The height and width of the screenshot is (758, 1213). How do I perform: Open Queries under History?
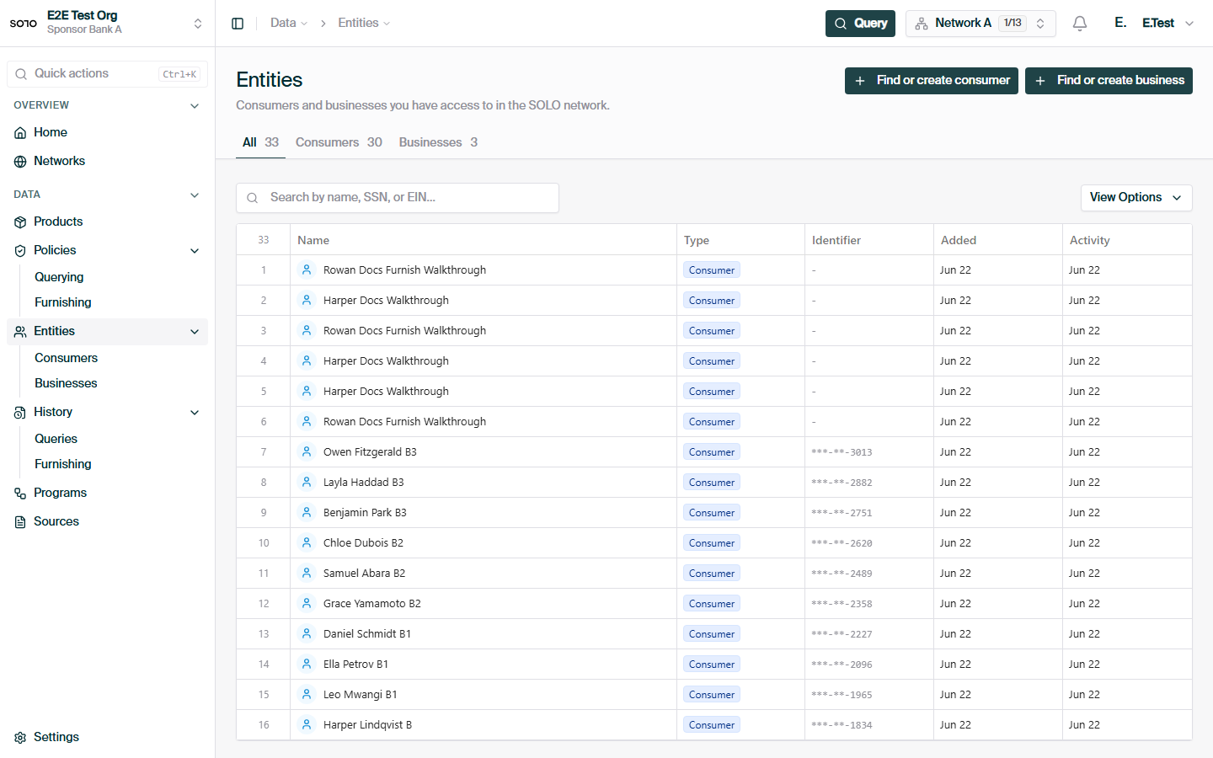pos(56,439)
